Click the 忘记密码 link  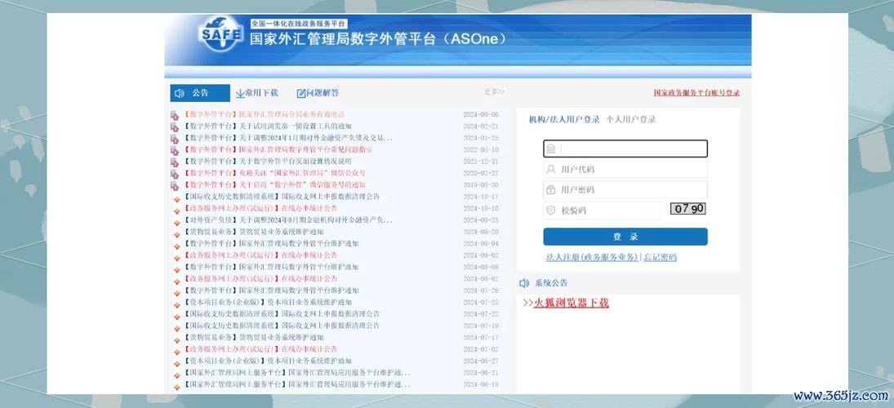660,258
